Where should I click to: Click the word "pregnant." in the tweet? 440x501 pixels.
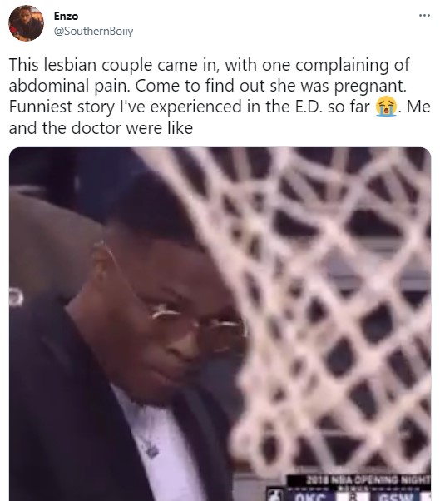370,86
